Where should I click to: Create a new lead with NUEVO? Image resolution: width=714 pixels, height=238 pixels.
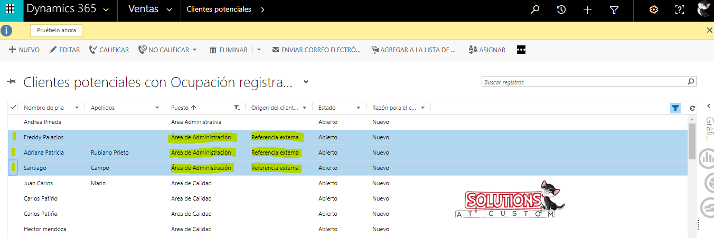coord(24,50)
